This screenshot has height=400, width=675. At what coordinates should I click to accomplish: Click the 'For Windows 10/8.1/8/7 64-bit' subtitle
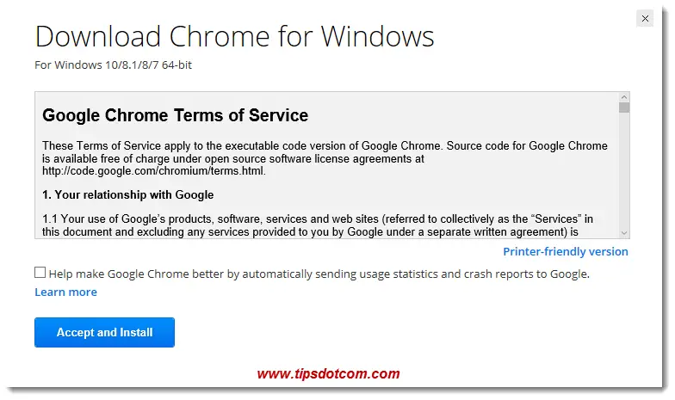tap(114, 65)
